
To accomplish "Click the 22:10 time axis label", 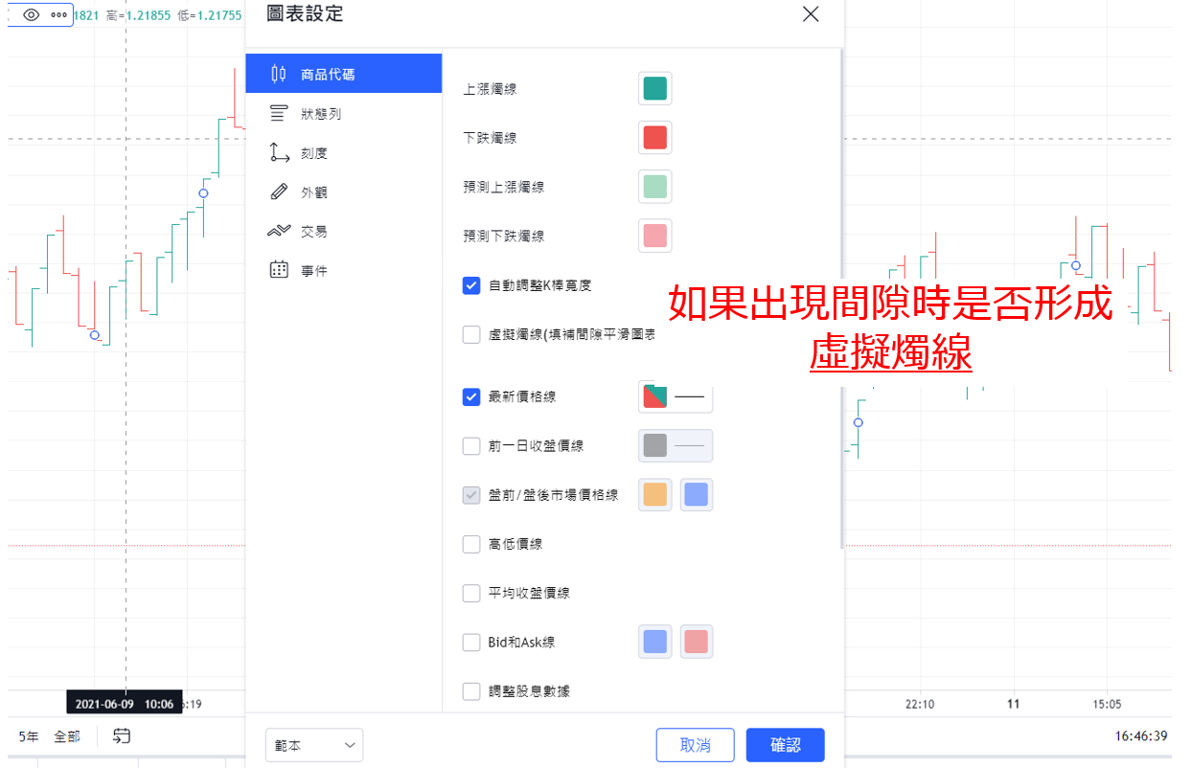I will pos(919,704).
